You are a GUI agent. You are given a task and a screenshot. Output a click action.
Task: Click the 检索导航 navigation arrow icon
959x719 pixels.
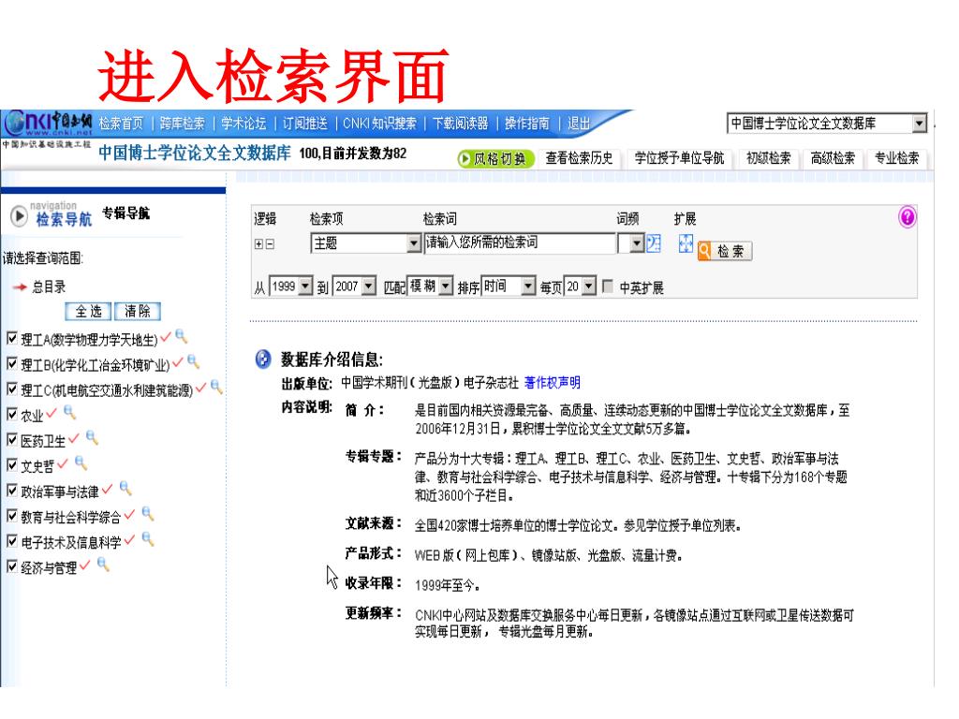point(19,216)
